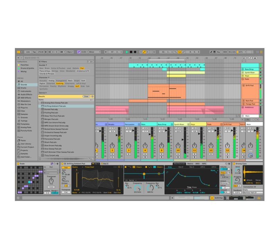Disable the Soft character filter tag
This screenshot has width=279, height=249.
(x=77, y=86)
